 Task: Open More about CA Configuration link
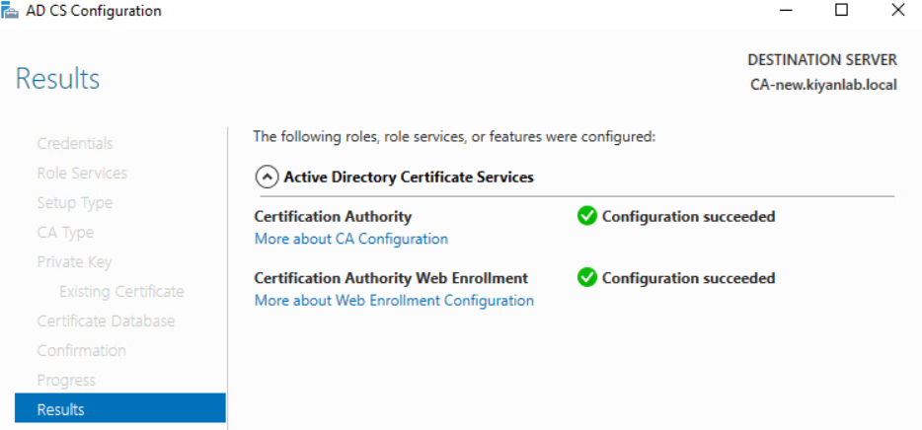click(x=351, y=239)
